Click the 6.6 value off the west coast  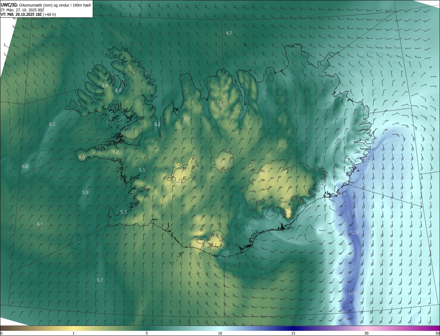[25, 166]
